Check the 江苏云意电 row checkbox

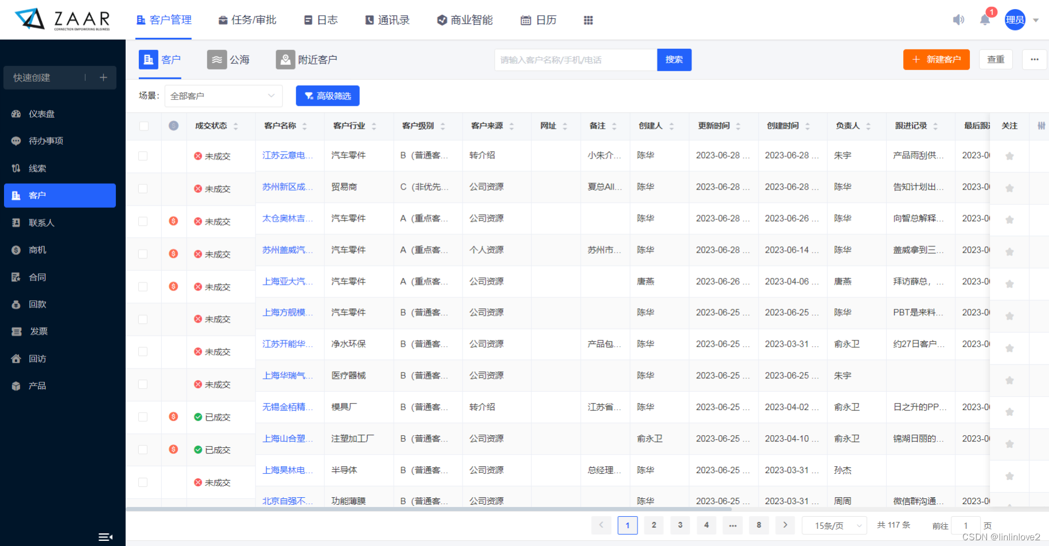tap(143, 156)
